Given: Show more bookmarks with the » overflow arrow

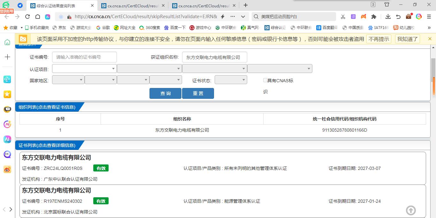Looking at the screenshot, I should coord(429,28).
